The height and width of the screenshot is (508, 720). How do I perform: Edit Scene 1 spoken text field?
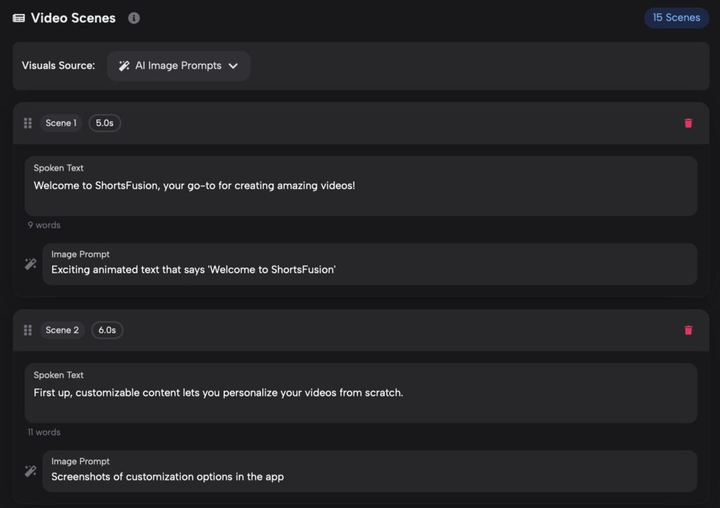tap(361, 186)
